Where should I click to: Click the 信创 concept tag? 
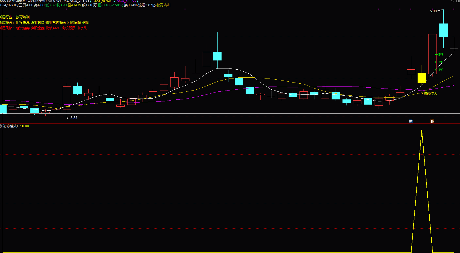tap(86, 22)
